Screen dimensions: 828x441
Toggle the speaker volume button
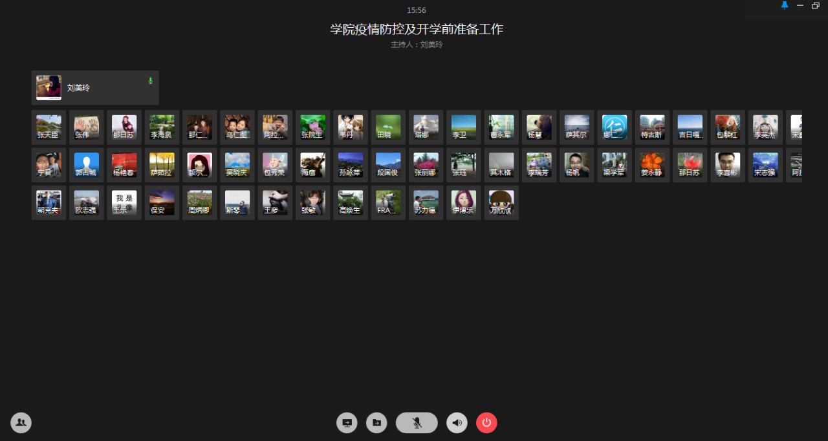tap(457, 423)
